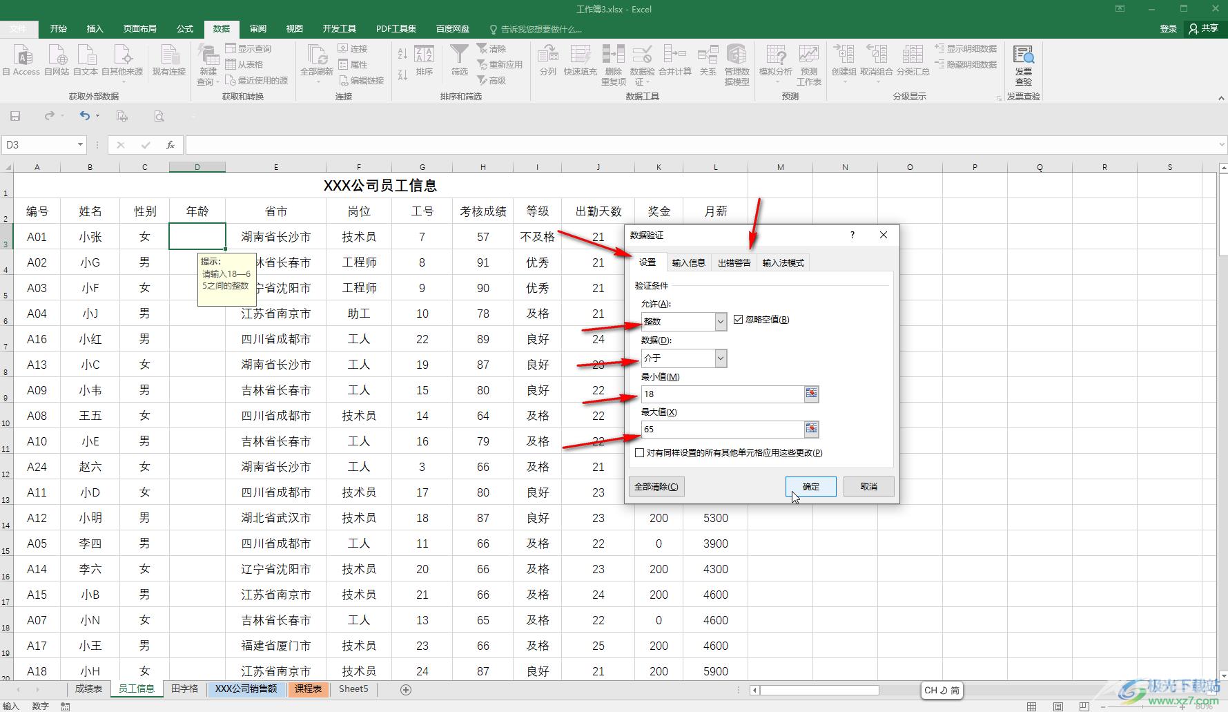
Task: Open the Insert (插入) ribbon tab
Action: pos(95,29)
